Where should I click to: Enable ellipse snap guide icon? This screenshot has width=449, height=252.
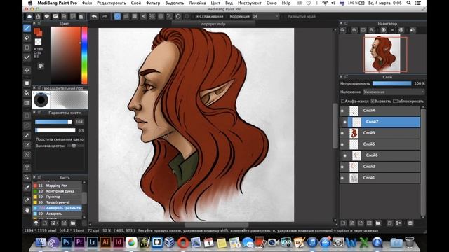point(178,17)
